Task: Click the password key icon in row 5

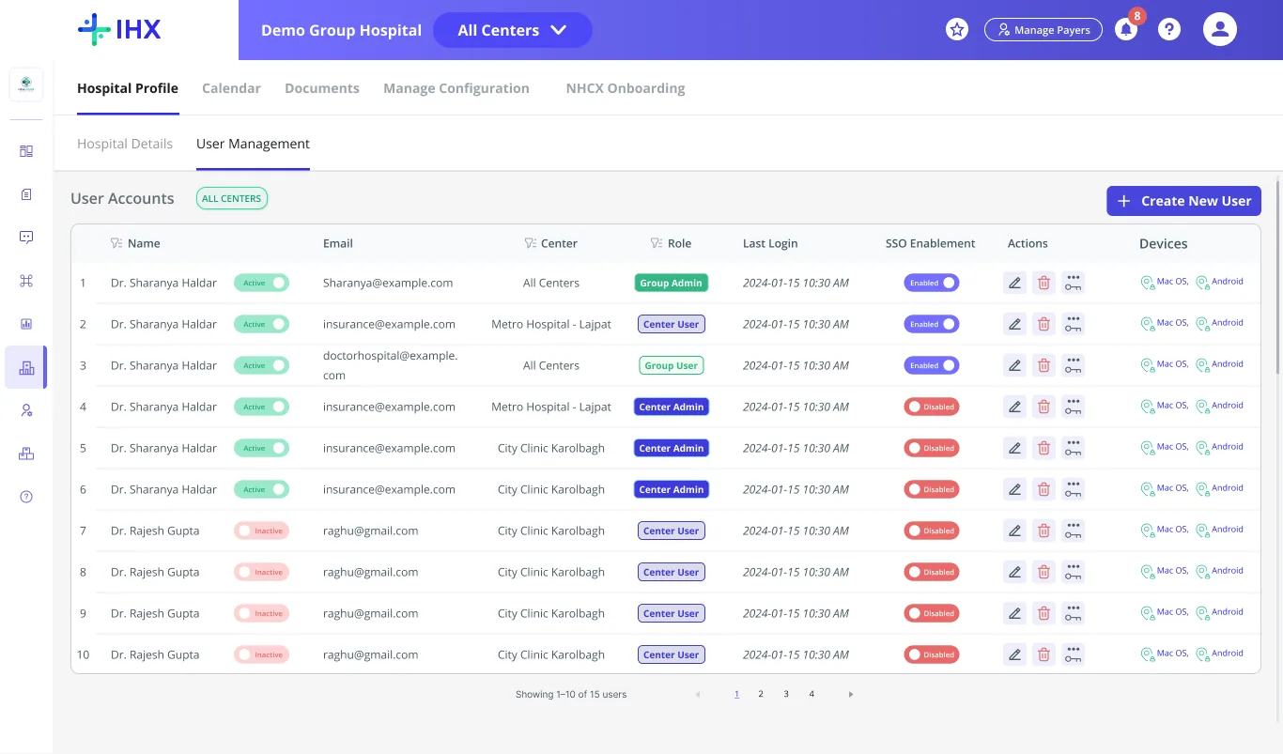Action: coord(1073,448)
